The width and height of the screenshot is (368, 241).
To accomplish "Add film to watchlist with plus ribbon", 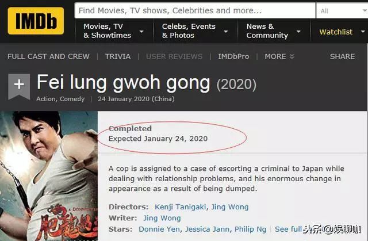I will click(19, 86).
